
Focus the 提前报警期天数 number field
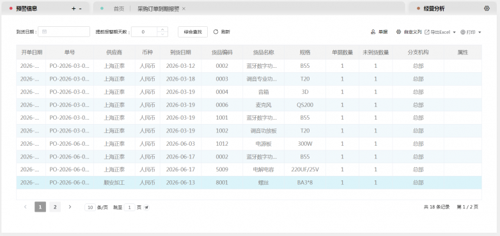pyautogui.click(x=144, y=31)
